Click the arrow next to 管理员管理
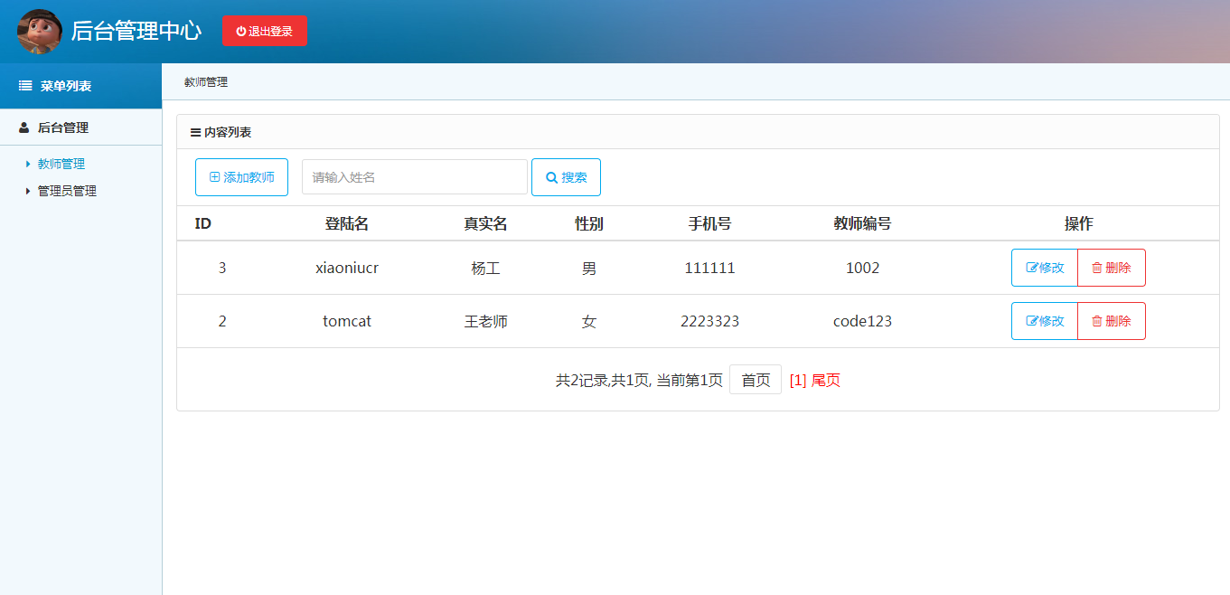 coord(28,191)
